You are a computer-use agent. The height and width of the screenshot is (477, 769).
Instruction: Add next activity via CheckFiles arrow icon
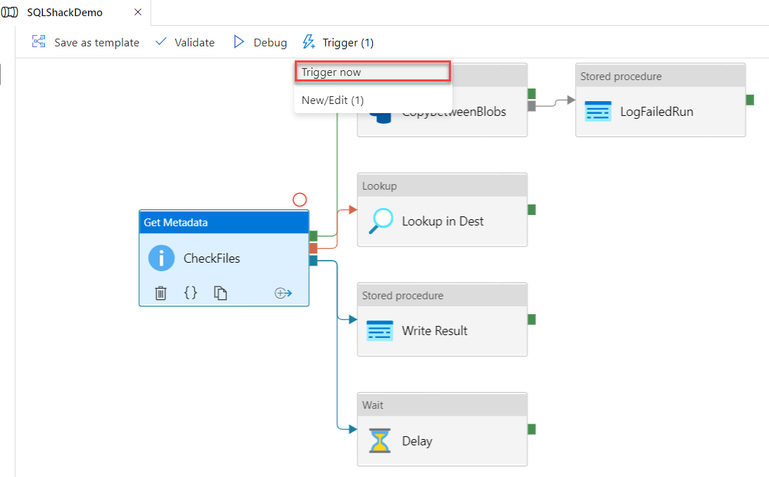[283, 293]
